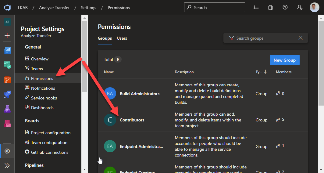Open GitHub connections settings
Screen dimensions: 324x173
pyautogui.click(x=50, y=152)
